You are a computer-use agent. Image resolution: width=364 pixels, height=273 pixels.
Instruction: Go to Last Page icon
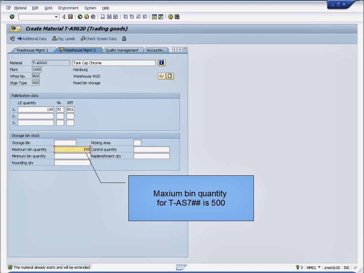pyautogui.click(x=145, y=17)
